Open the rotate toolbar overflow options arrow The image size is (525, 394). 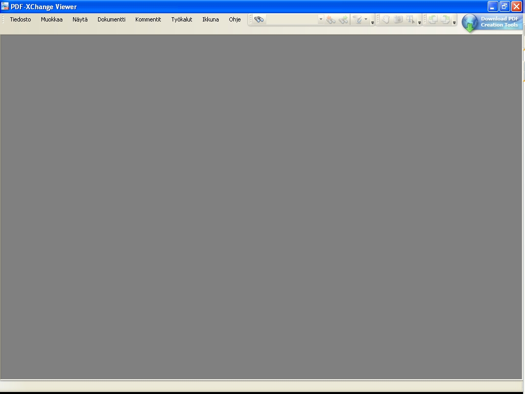point(454,22)
